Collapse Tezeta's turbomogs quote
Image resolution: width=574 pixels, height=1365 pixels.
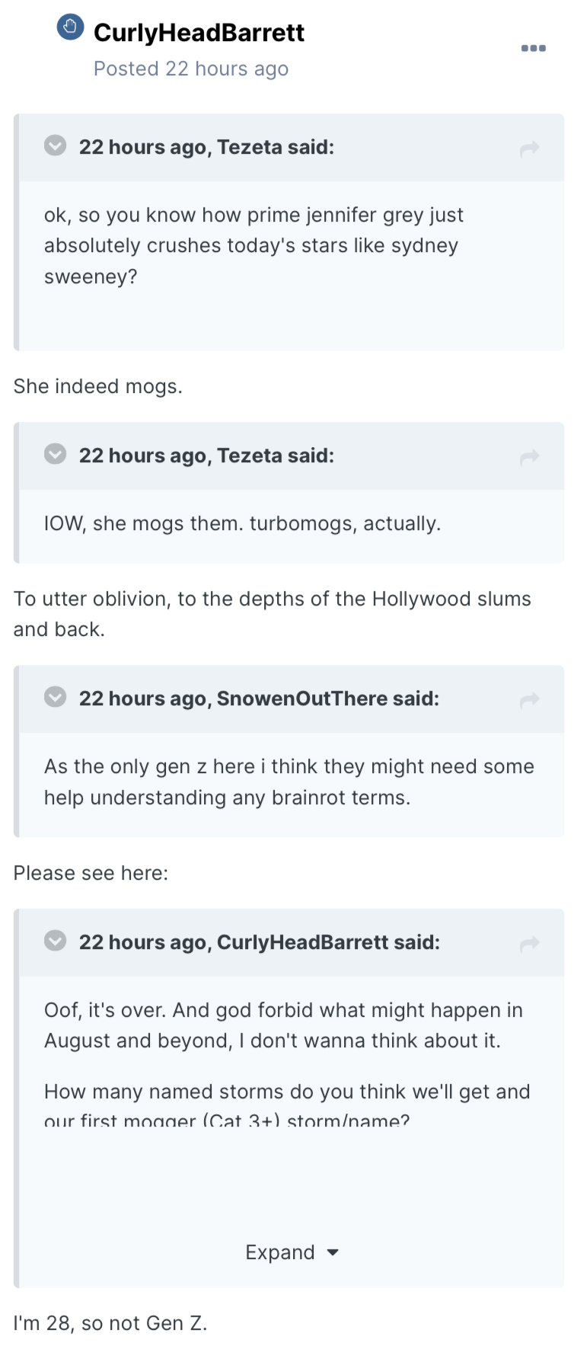56,455
